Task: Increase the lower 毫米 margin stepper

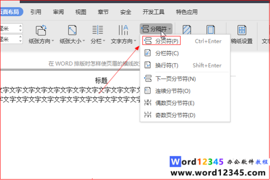Action: [x=21, y=37]
